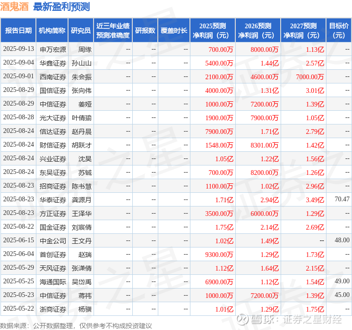Select institution 华泰证券

point(53,200)
